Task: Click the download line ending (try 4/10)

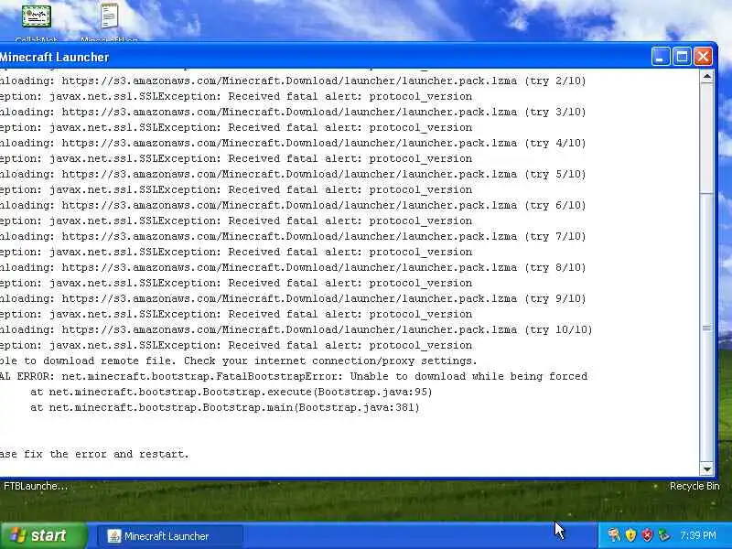Action: pos(293,143)
